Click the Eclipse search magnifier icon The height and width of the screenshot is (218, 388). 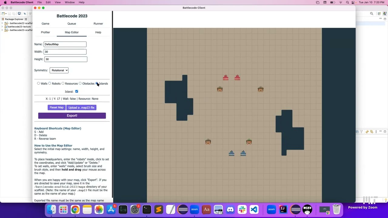(x=372, y=14)
